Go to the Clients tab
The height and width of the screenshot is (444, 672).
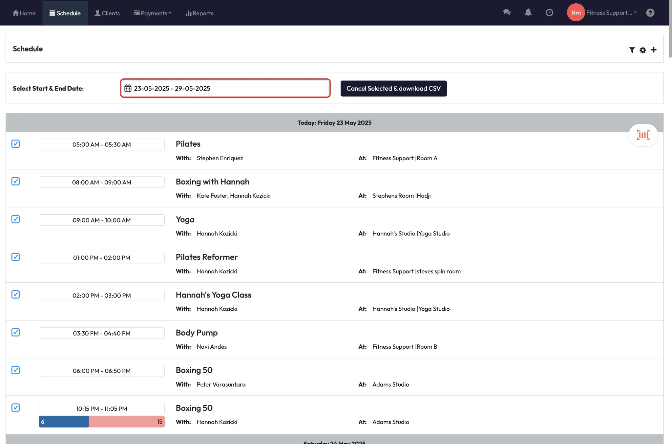(107, 13)
